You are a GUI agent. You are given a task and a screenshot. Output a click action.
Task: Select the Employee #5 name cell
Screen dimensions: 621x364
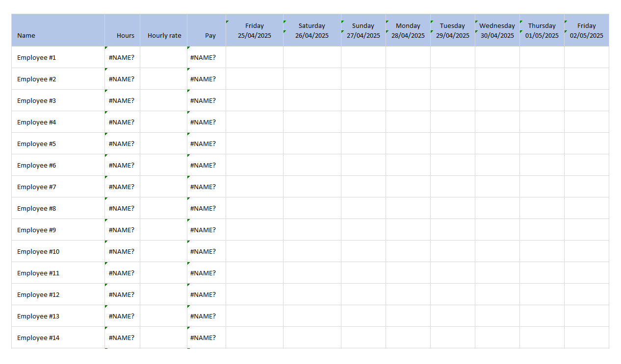click(58, 144)
